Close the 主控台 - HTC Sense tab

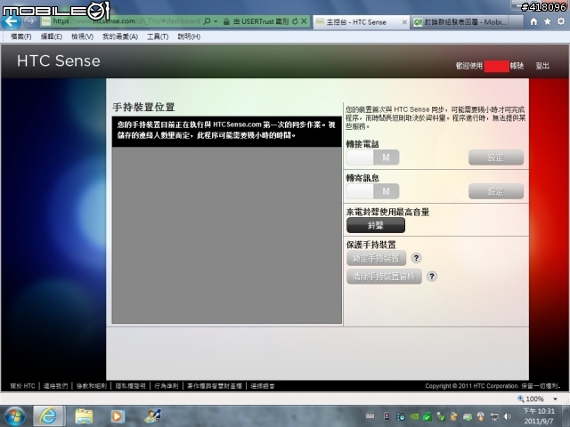click(x=403, y=22)
